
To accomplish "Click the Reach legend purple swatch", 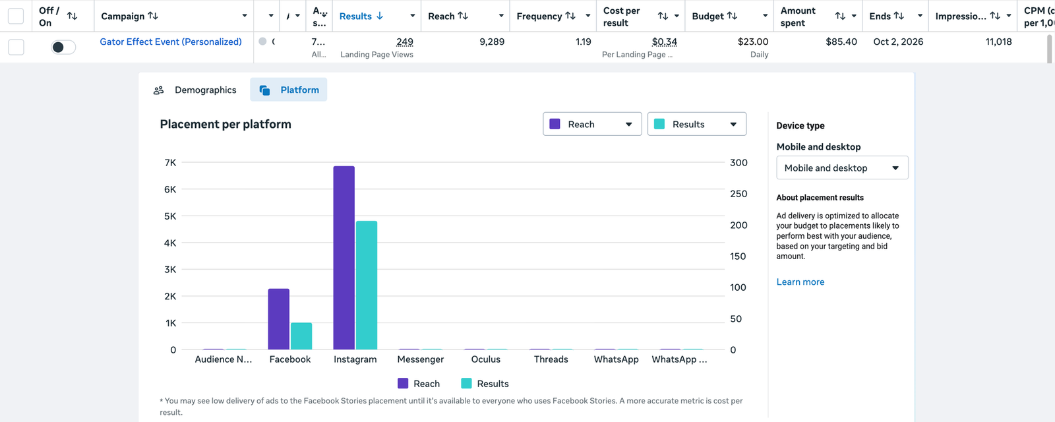I will (403, 384).
